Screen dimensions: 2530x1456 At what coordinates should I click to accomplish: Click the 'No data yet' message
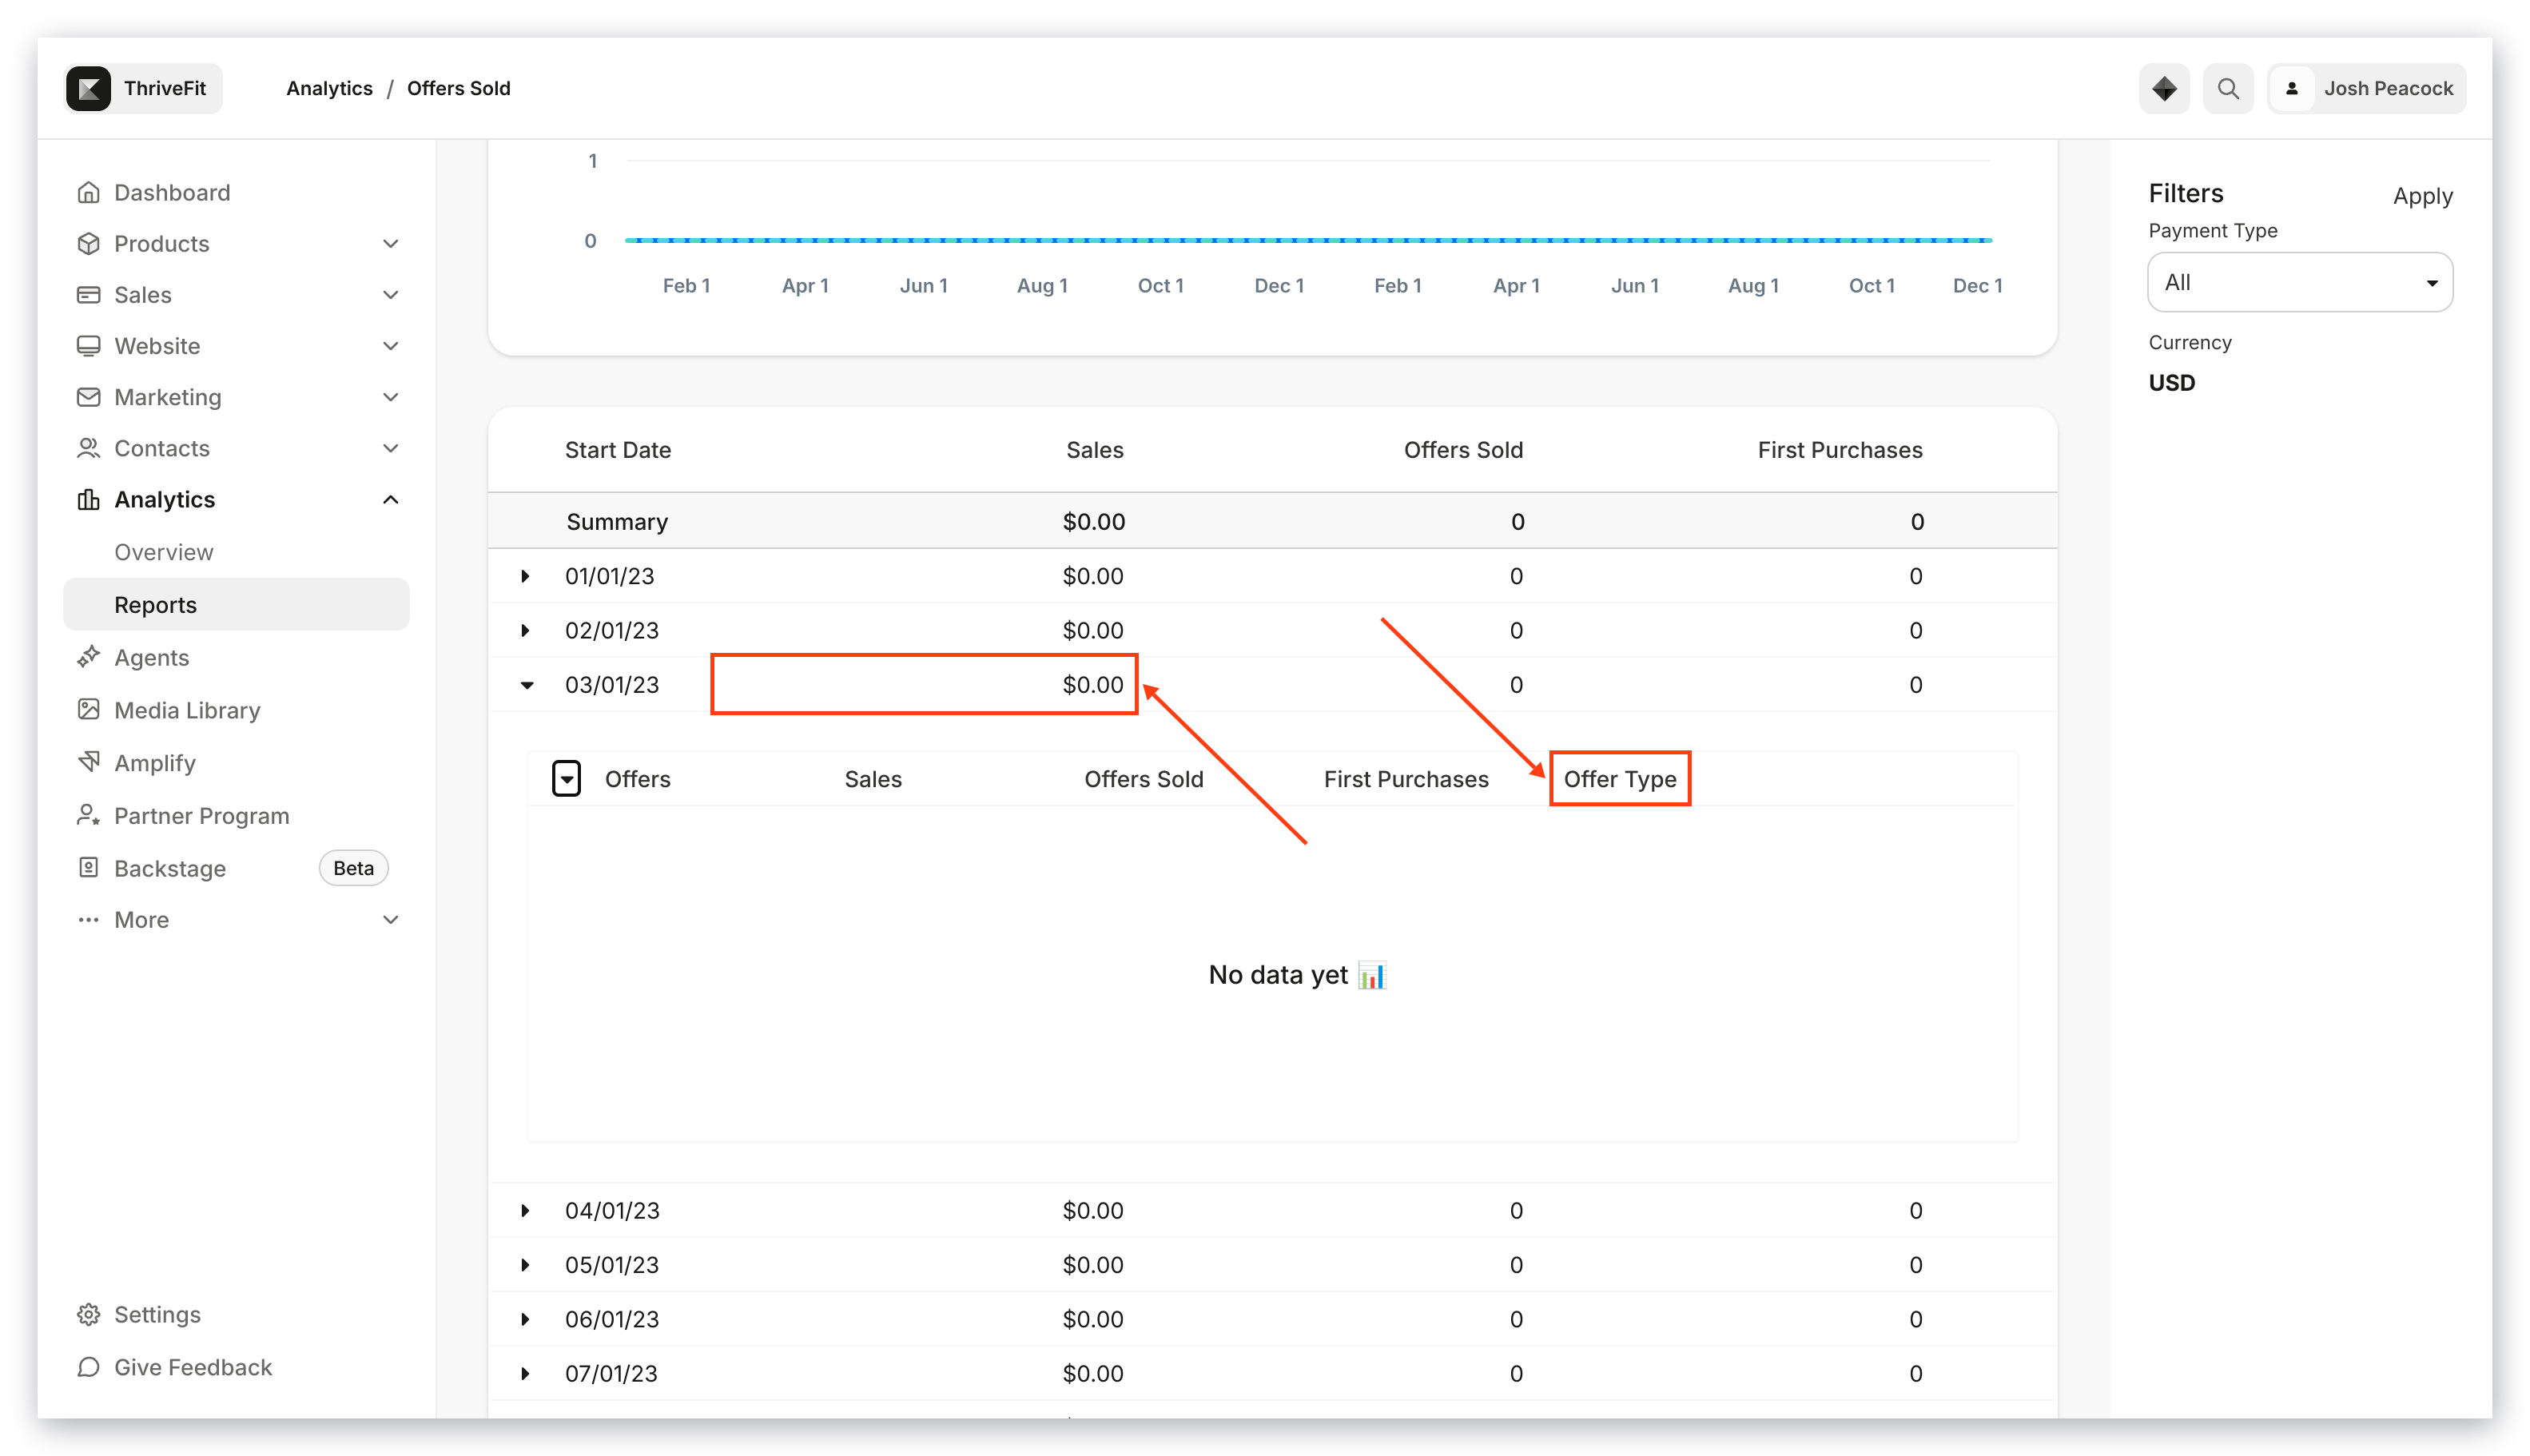(x=1296, y=975)
